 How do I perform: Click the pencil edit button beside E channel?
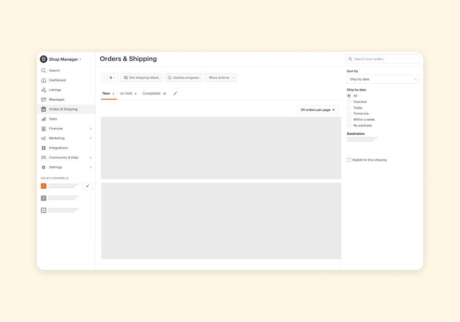[87, 186]
